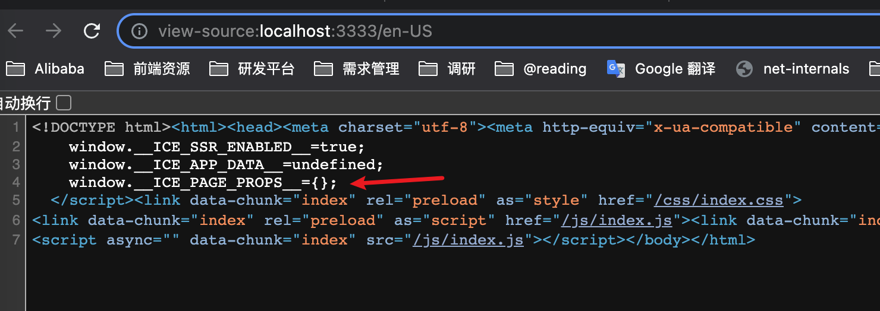The image size is (880, 311).
Task: Click the window.__ICE_SSR_ENABLED__=true; line
Action: pyautogui.click(x=216, y=147)
